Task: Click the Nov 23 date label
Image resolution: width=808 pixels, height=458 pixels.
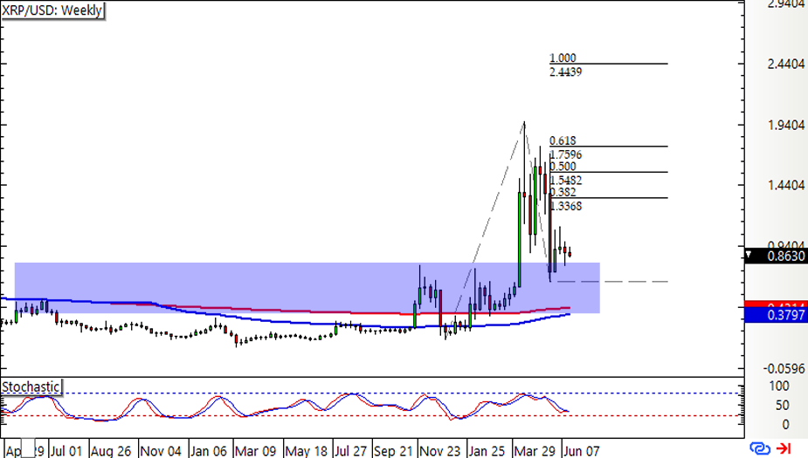Action: 439,451
